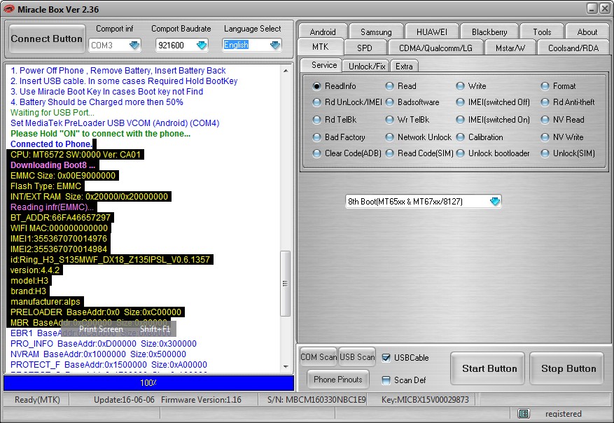Screen dimensions: 614x423
Task: Open the Coolsand/RDA tab
Action: coord(573,48)
